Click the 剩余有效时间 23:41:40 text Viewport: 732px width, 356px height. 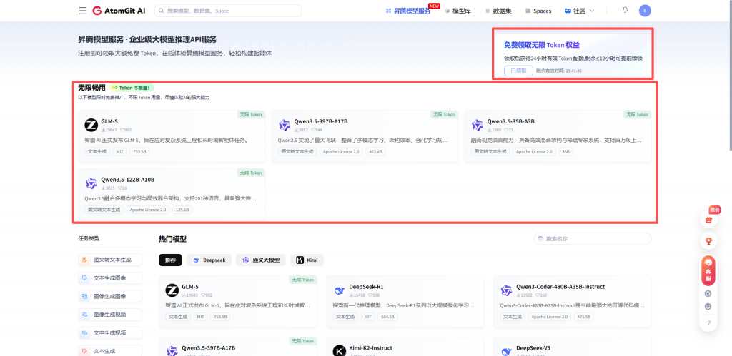559,71
